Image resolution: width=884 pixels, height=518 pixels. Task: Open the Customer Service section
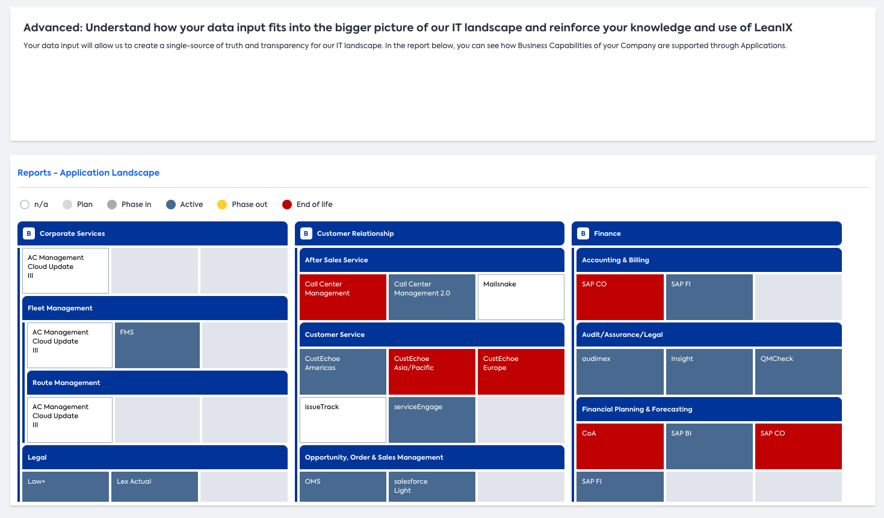[432, 335]
